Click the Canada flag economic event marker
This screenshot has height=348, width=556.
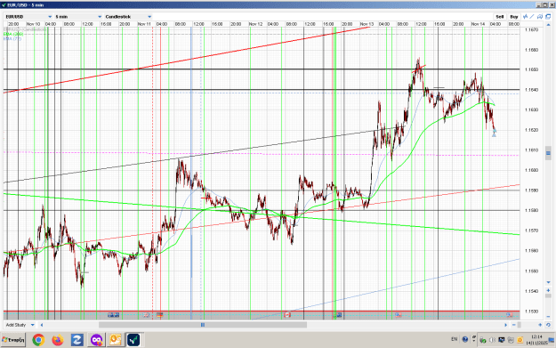287,315
